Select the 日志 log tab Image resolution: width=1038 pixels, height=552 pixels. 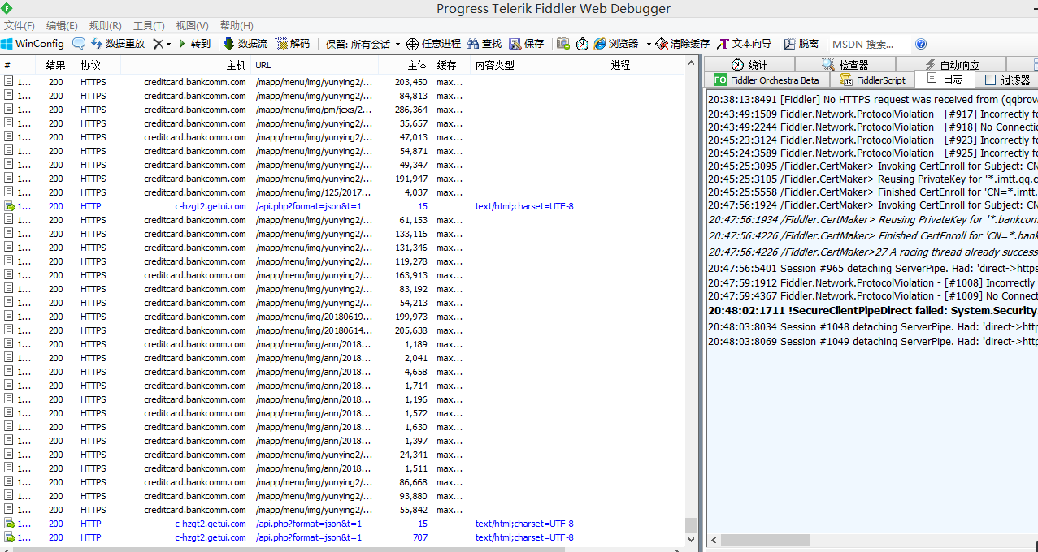945,79
